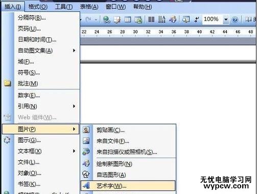Choose 页码(U)... menu entry
257x194 pixels.
(47, 29)
